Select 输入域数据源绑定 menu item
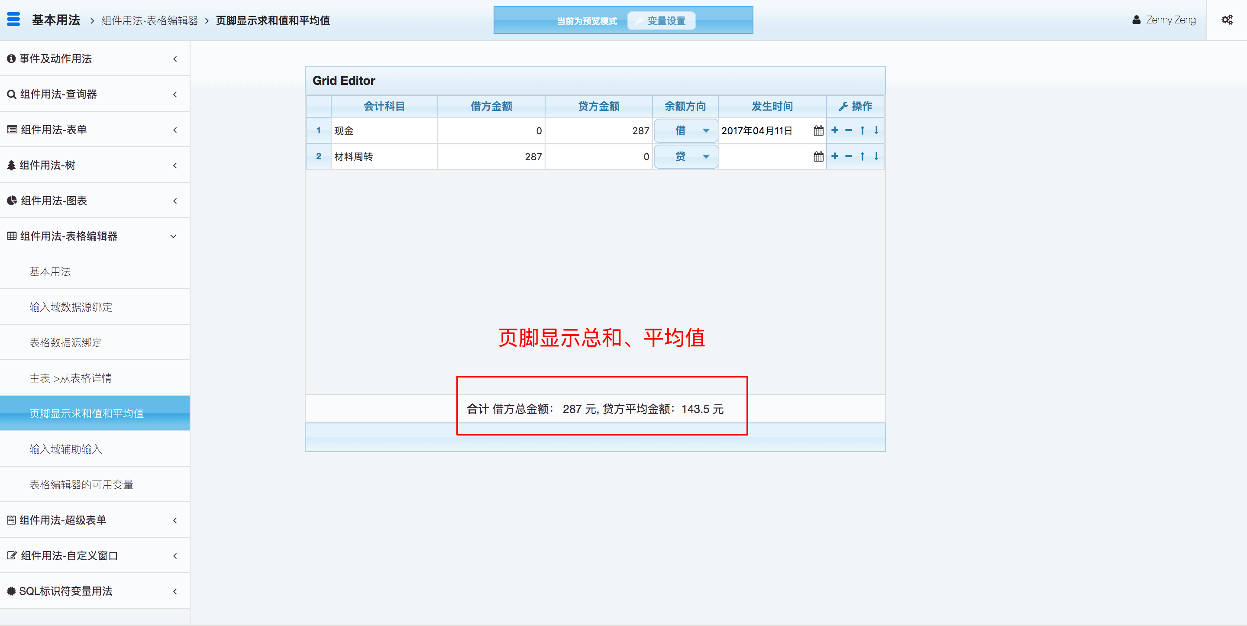Image resolution: width=1247 pixels, height=626 pixels. click(x=71, y=307)
